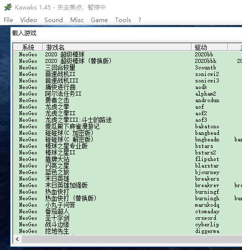The height and width of the screenshot is (250, 242).
Task: Select the 痛快进行曲 game row
Action: pyautogui.click(x=128, y=87)
